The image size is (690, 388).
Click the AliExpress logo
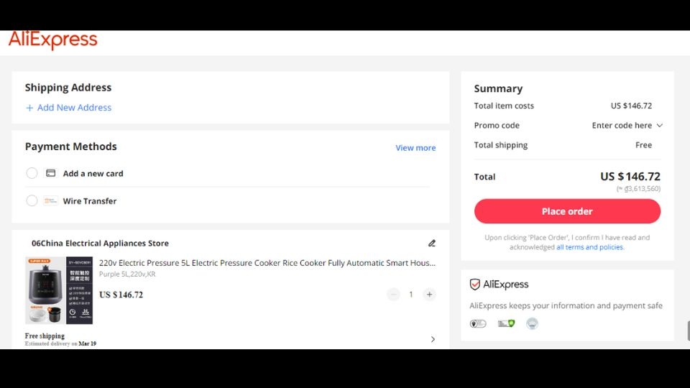click(x=52, y=40)
